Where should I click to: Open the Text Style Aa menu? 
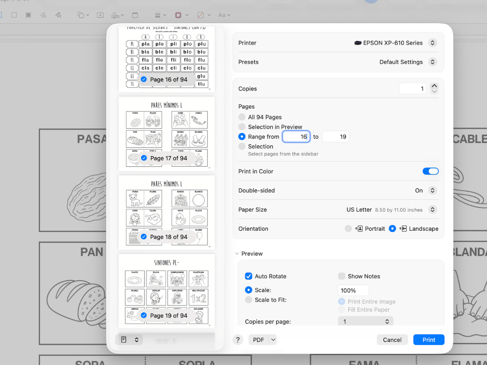[x=224, y=15]
